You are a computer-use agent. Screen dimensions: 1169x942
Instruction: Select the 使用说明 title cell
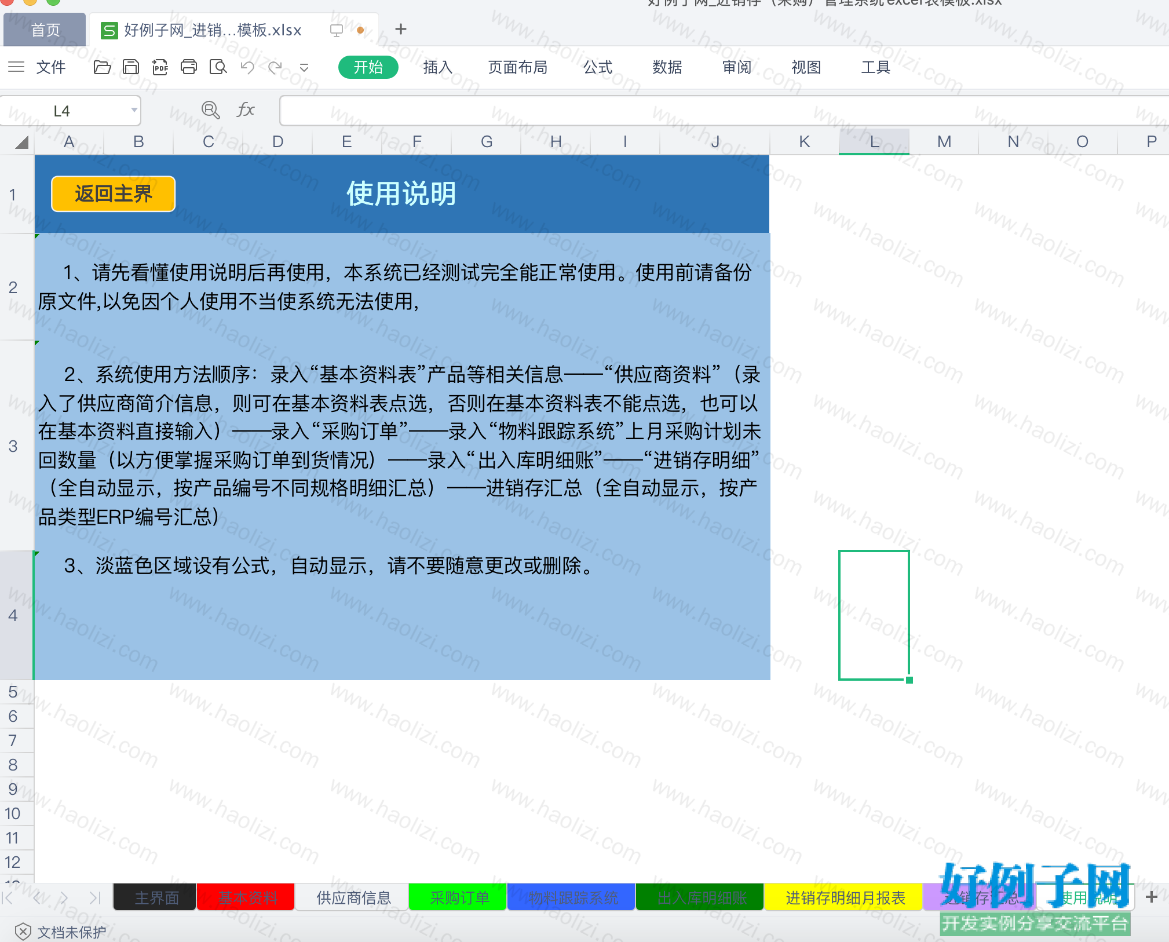(401, 193)
